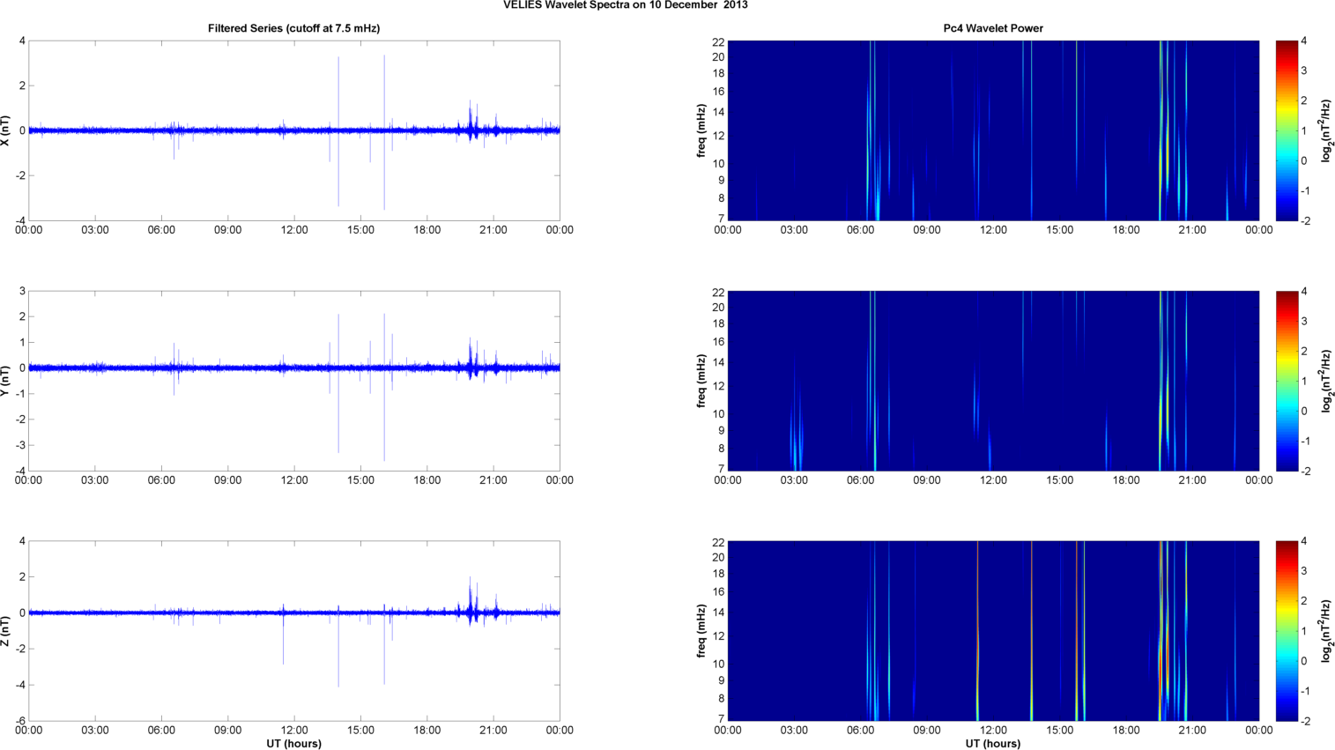1335x750 pixels.
Task: Select the 'X (nT)' axis label
Action: (x=6, y=130)
